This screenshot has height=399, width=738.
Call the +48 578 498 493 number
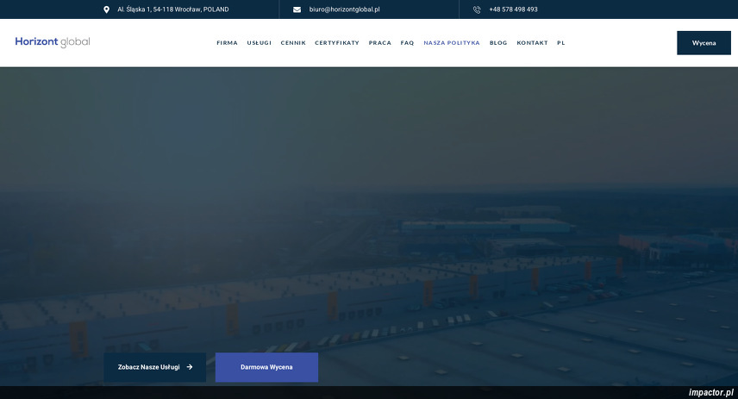(x=513, y=9)
